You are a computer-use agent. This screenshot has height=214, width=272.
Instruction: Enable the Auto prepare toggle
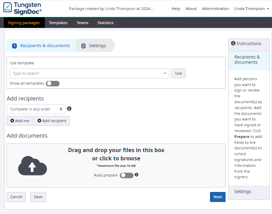(x=126, y=175)
